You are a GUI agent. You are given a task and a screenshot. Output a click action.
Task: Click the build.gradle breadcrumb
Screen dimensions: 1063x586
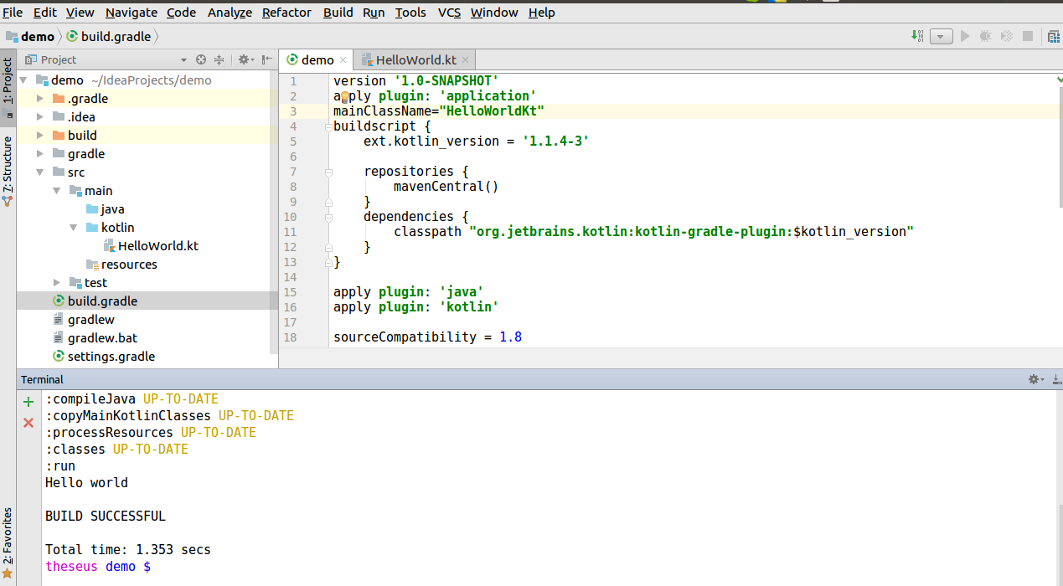click(x=108, y=36)
